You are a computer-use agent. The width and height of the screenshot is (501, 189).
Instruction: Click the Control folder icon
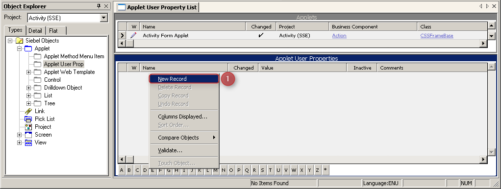tap(38, 80)
